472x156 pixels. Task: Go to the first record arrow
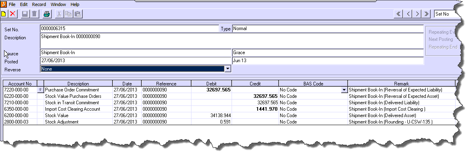(x=399, y=14)
